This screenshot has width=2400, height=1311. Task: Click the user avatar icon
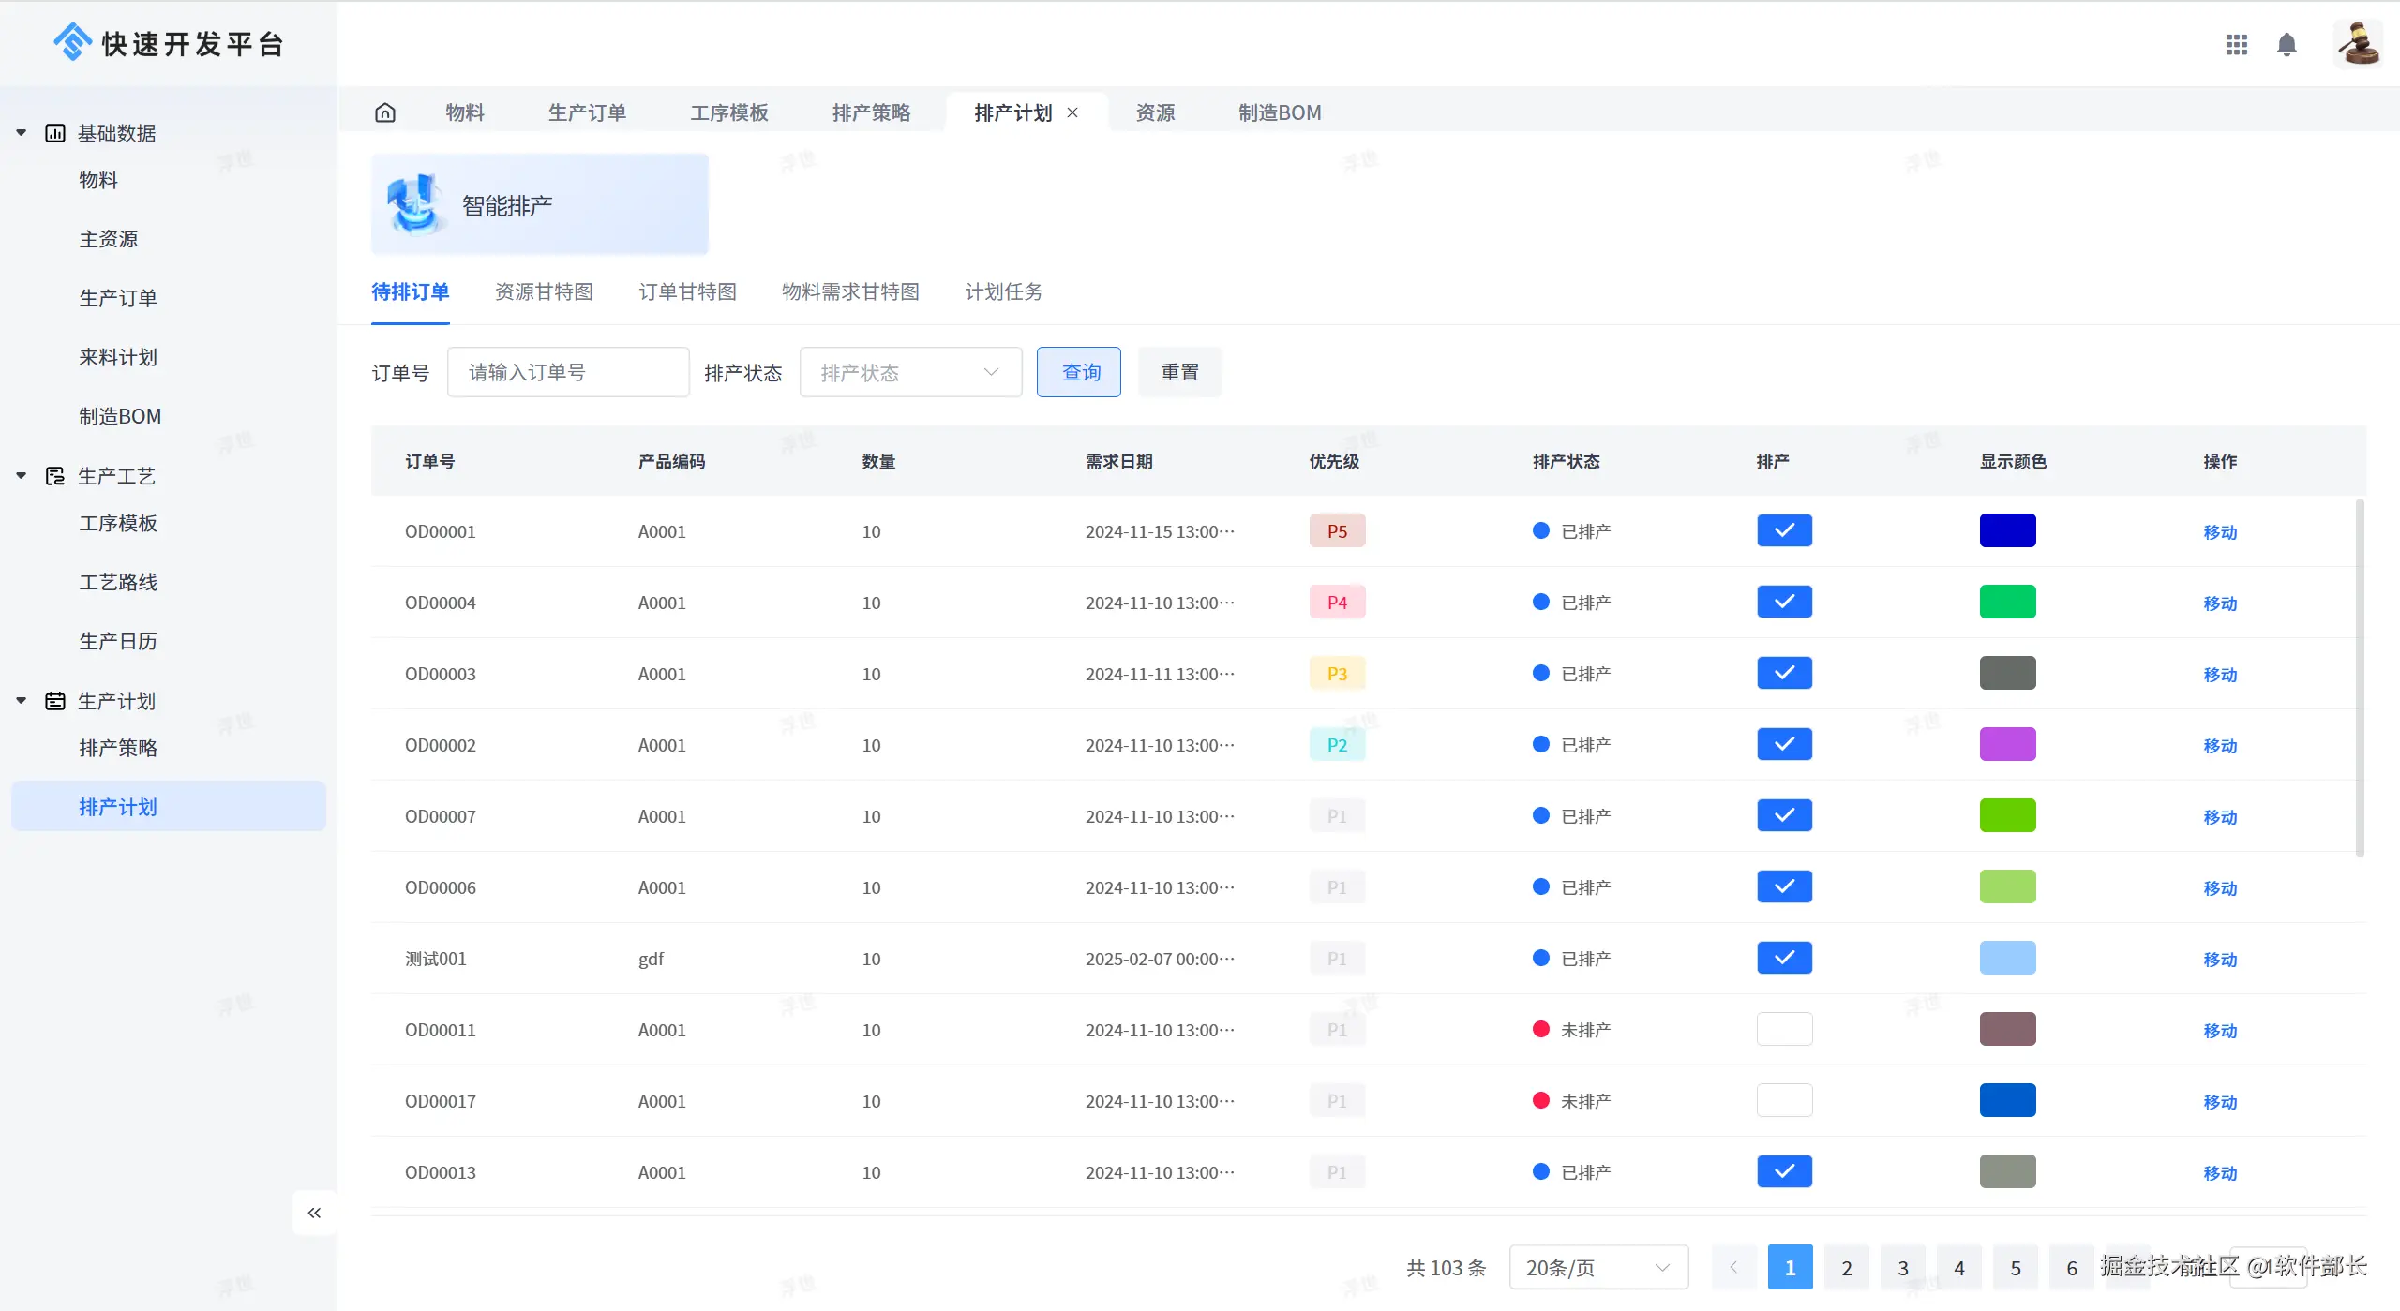click(2357, 44)
